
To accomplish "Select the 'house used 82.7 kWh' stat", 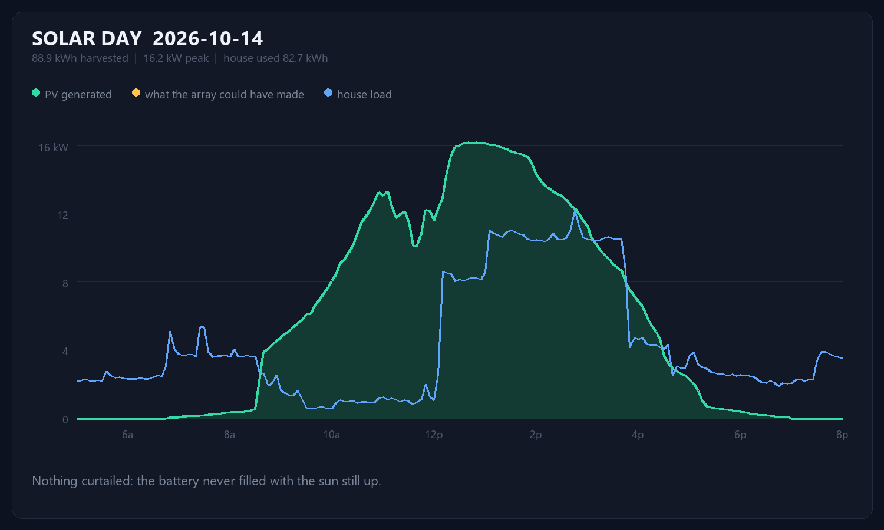I will pos(276,58).
